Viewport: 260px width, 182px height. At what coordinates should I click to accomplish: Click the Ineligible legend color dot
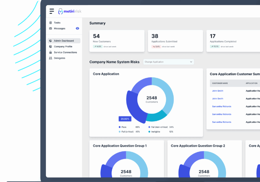point(149,132)
